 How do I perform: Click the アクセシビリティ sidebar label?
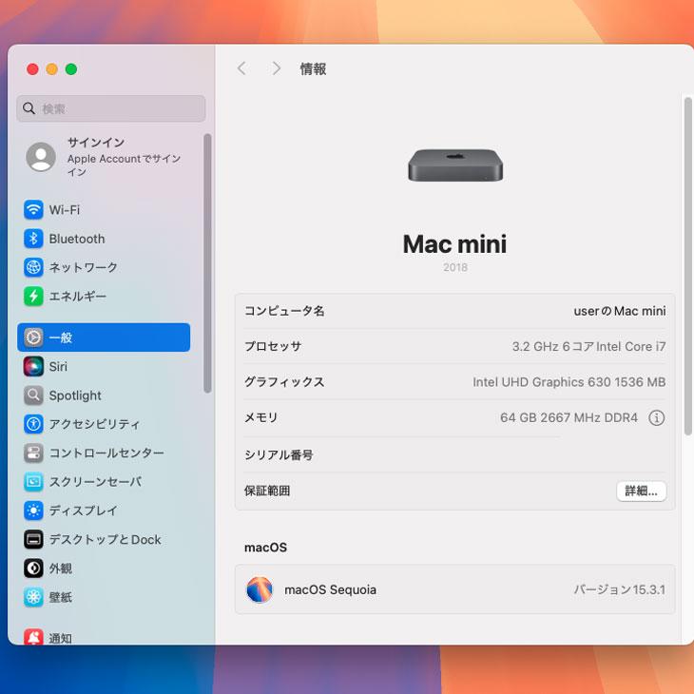pyautogui.click(x=95, y=424)
